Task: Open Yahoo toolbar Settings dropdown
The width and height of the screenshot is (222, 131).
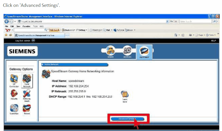Action: click(82, 30)
